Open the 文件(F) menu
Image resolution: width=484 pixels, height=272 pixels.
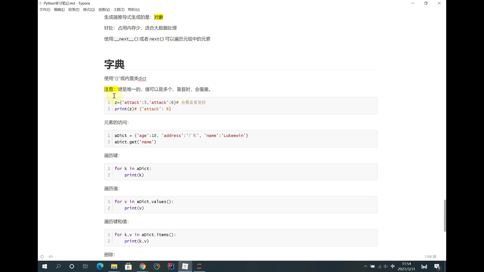tap(45, 10)
